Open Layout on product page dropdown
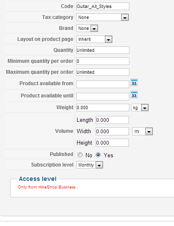 [x=94, y=39]
